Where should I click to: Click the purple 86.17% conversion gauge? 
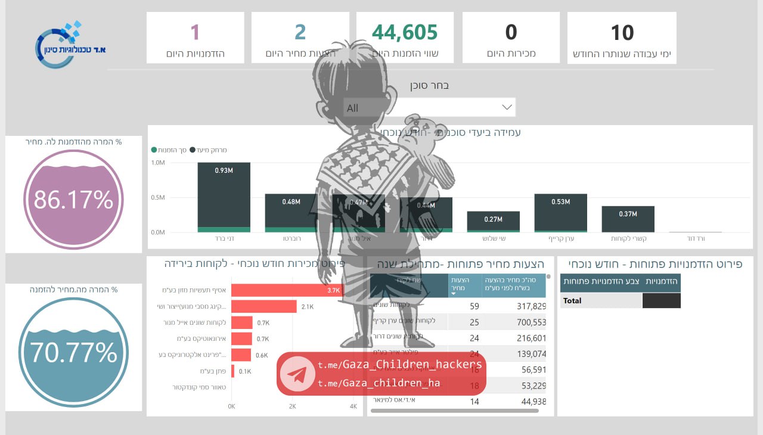(73, 200)
